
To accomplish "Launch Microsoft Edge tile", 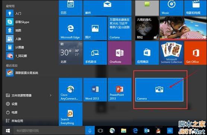I will [x=70, y=28].
